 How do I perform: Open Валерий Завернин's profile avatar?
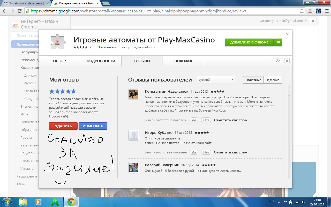(x=134, y=168)
